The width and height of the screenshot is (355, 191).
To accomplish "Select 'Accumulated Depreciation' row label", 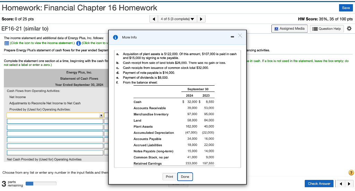I will coord(154,133).
